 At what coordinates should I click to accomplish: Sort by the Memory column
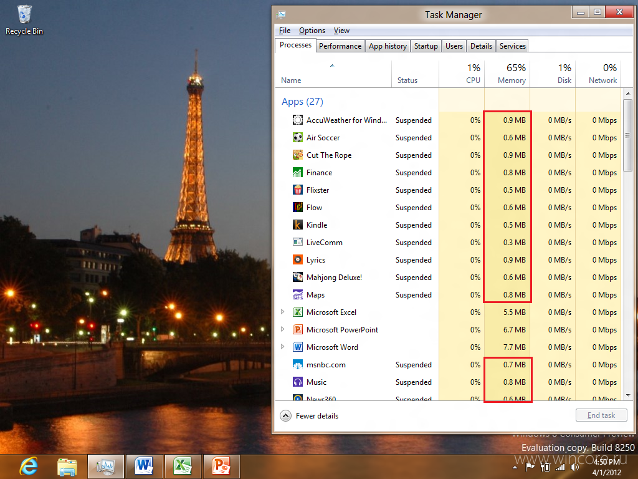tap(507, 74)
